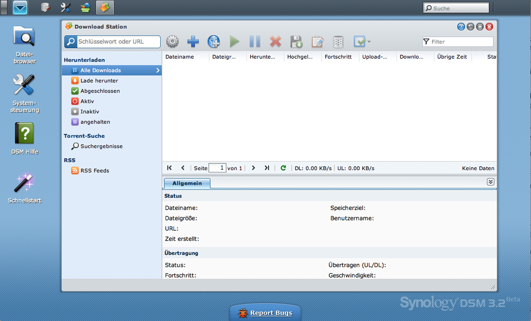Go to next page arrow
This screenshot has width=531, height=321.
coord(254,168)
